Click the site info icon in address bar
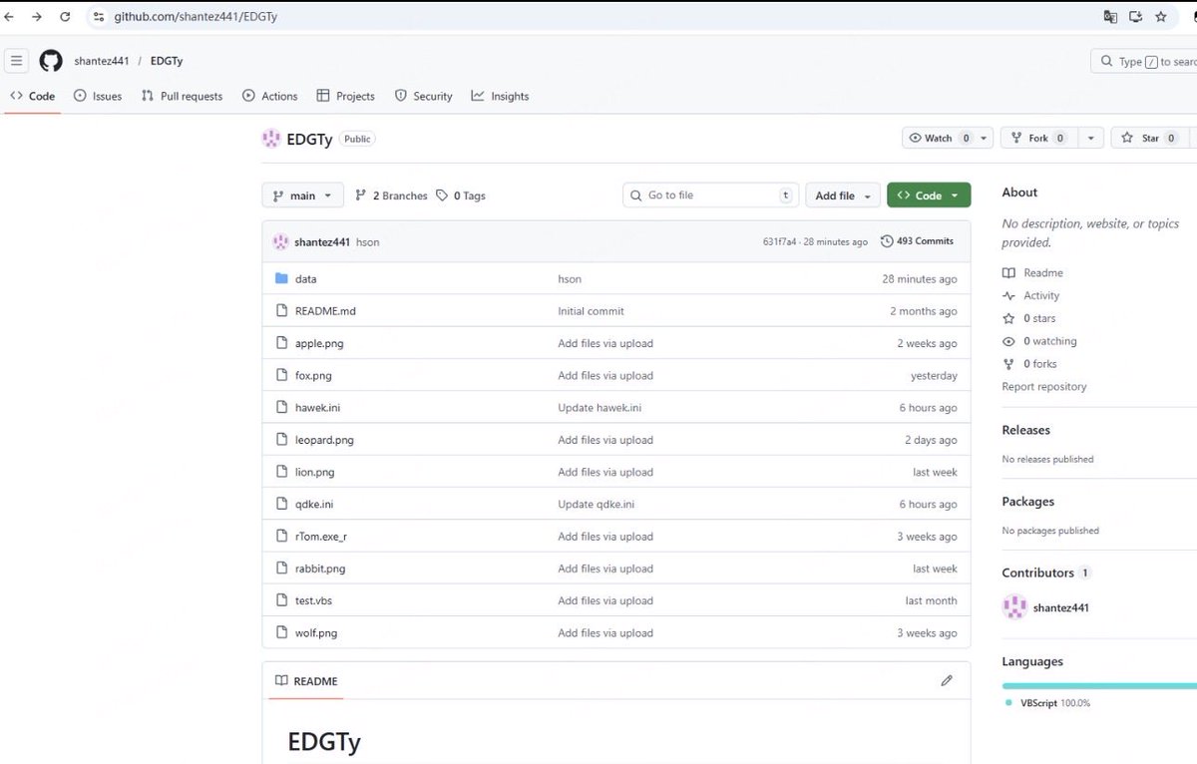Viewport: 1197px width, 764px height. [x=98, y=17]
